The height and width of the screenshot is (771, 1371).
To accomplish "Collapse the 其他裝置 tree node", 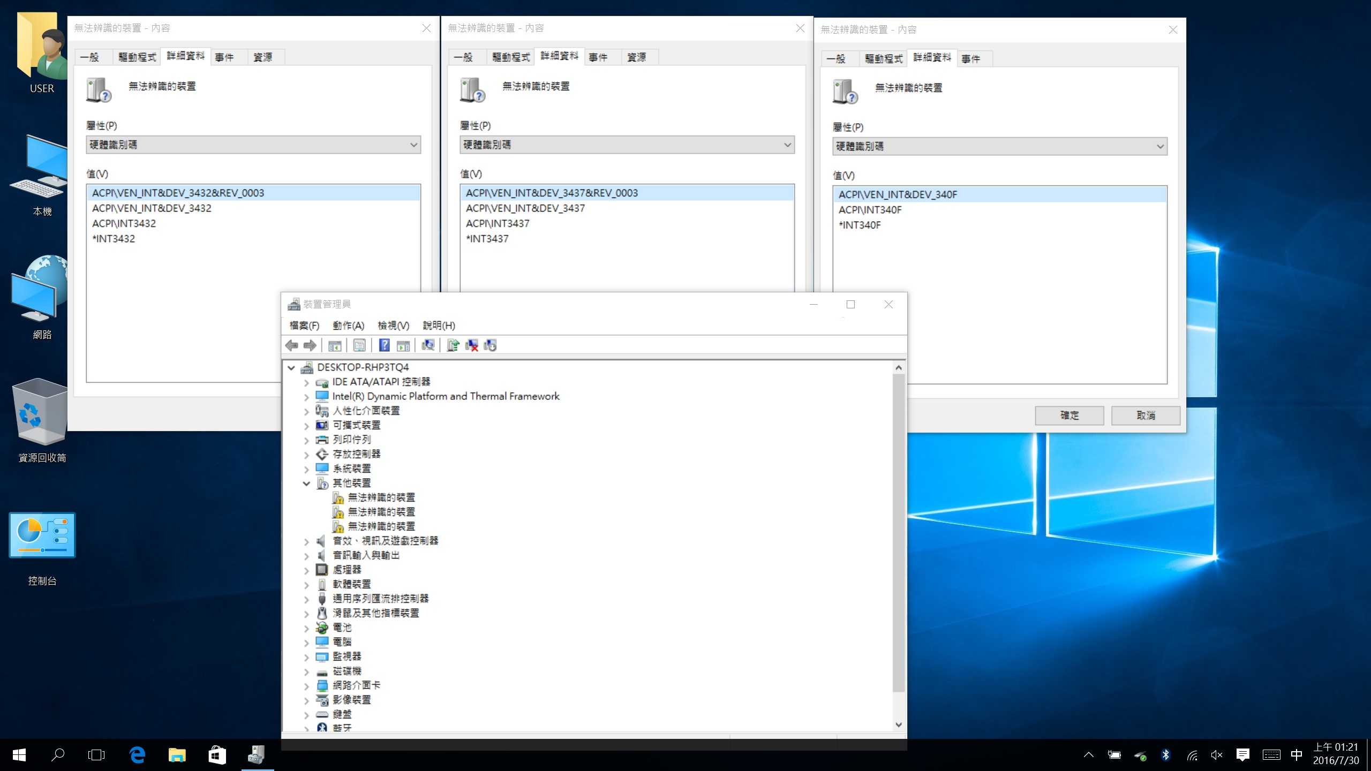I will (x=306, y=483).
